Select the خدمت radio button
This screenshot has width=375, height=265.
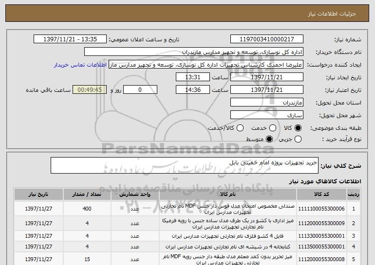click(273, 128)
